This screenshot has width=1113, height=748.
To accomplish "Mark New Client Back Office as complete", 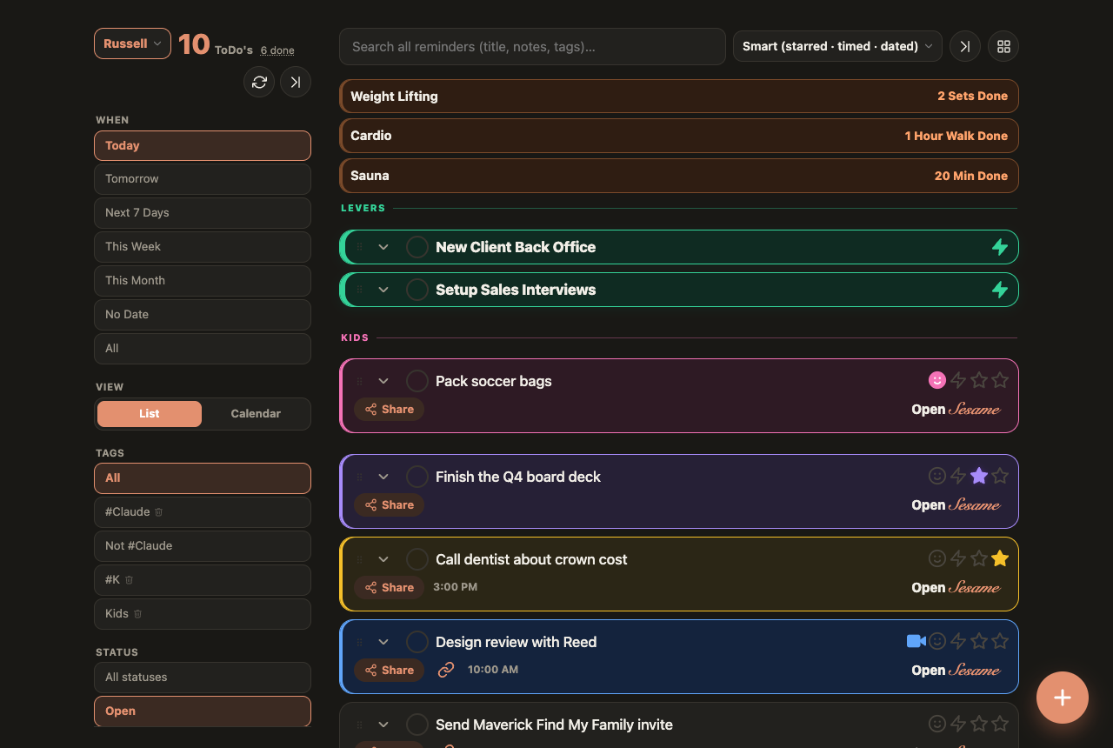I will pyautogui.click(x=417, y=247).
